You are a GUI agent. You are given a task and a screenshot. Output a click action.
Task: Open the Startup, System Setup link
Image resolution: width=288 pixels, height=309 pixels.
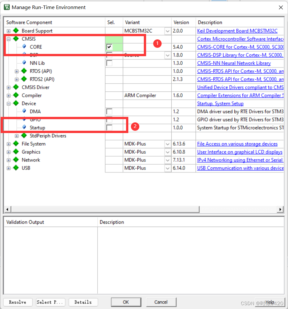coord(220,103)
